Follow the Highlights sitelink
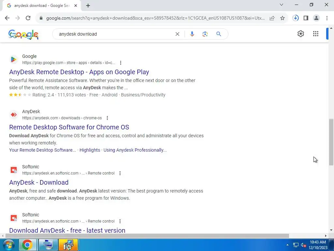Image resolution: width=334 pixels, height=251 pixels. point(90,150)
